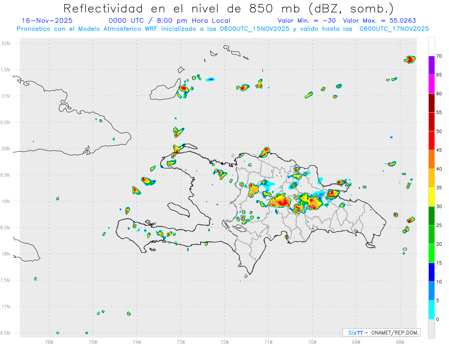The image size is (449, 347).
Task: Select the "0600UTC_17NOV2025" valid-until time text
Action: tap(394, 29)
